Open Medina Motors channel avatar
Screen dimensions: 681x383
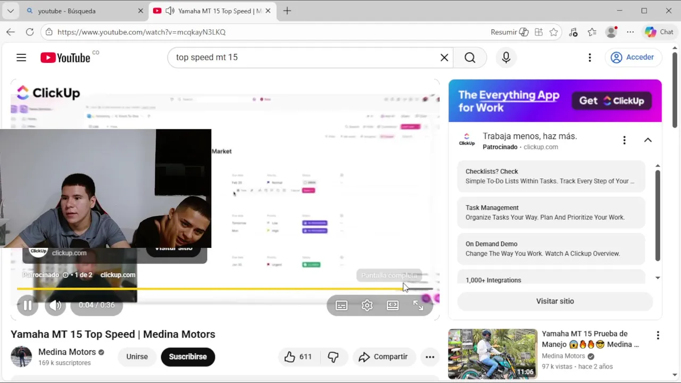tap(21, 356)
